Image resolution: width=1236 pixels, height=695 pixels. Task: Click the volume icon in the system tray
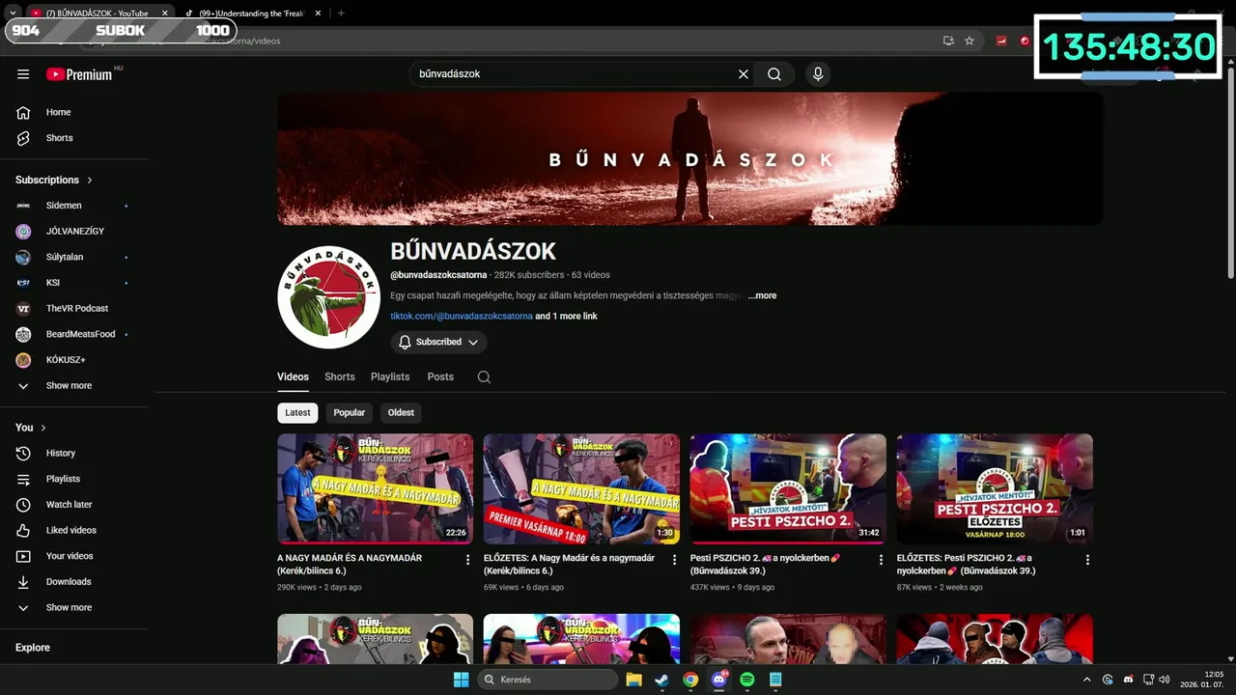[x=1165, y=680]
